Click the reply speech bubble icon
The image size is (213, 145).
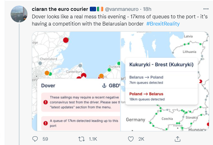pos(35,139)
